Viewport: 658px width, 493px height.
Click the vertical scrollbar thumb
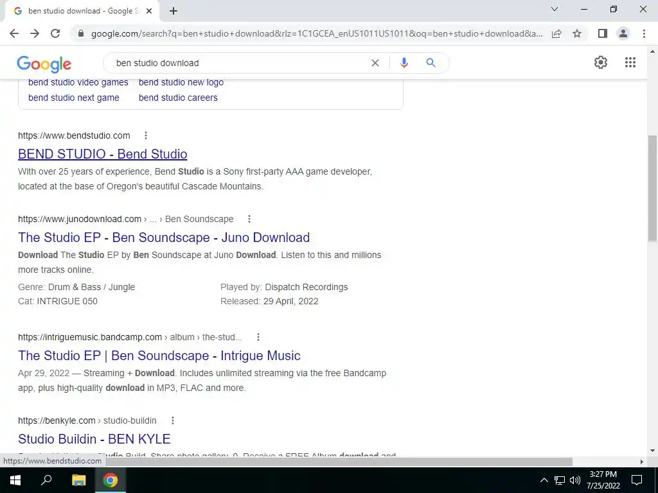tap(652, 188)
